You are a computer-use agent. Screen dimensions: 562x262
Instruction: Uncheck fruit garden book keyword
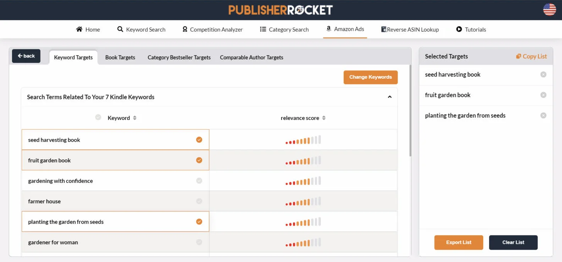coord(199,160)
